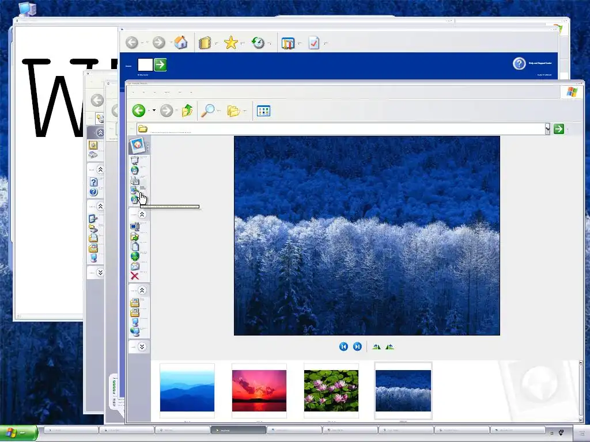Delete this file with red X icon
Image resolution: width=590 pixels, height=442 pixels.
point(135,276)
